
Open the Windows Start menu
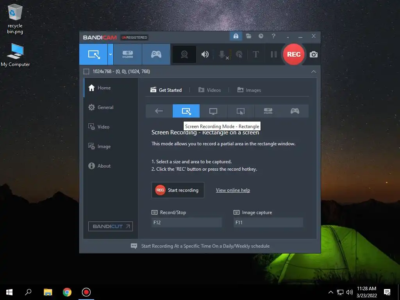[9, 292]
